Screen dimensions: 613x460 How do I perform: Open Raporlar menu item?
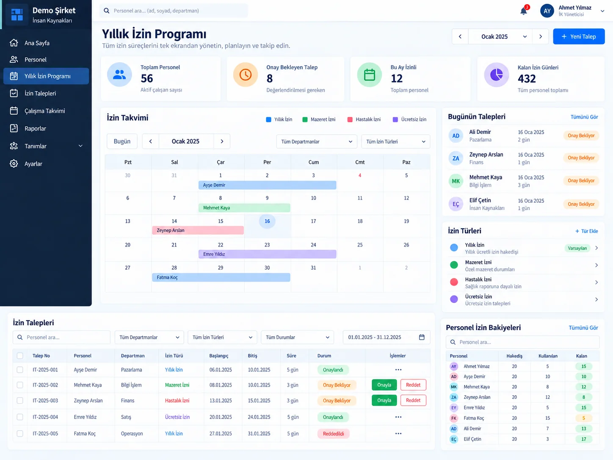[x=46, y=128]
